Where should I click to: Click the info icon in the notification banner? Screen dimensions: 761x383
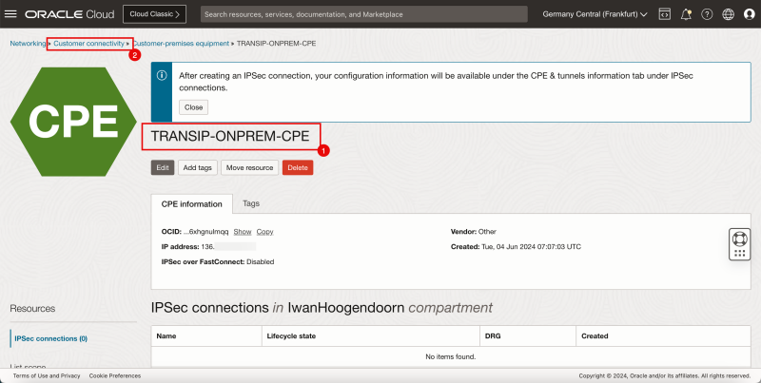162,75
